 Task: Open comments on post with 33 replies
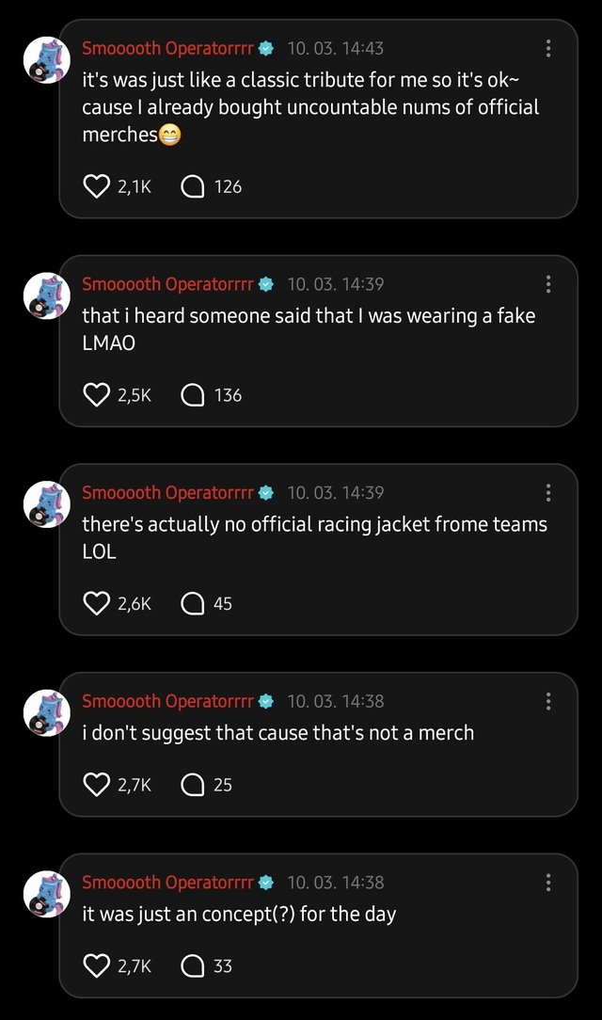(193, 966)
